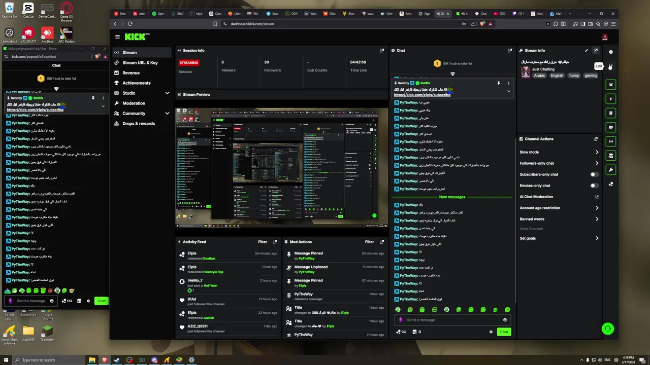
Task: Open Achievements page
Action: coord(143,83)
